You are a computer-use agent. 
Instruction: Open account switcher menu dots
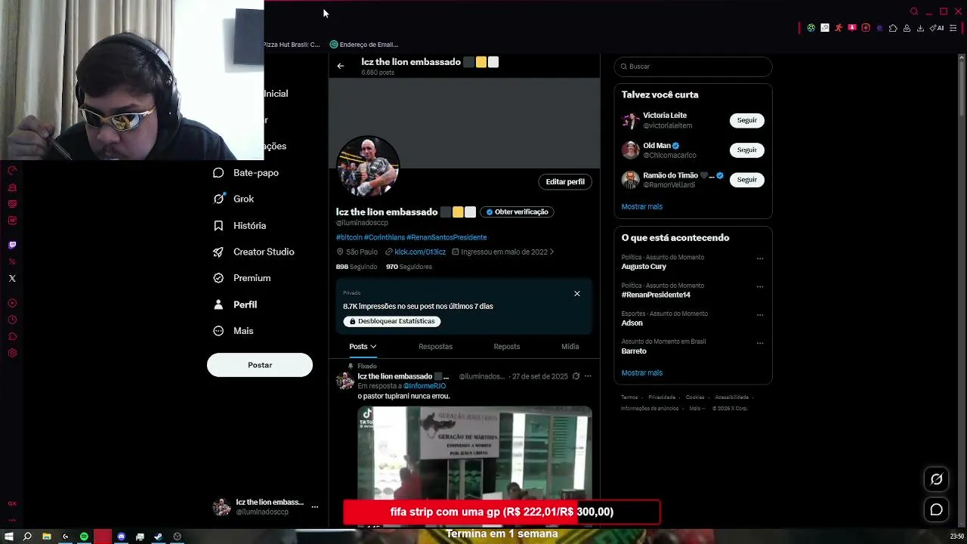point(315,507)
